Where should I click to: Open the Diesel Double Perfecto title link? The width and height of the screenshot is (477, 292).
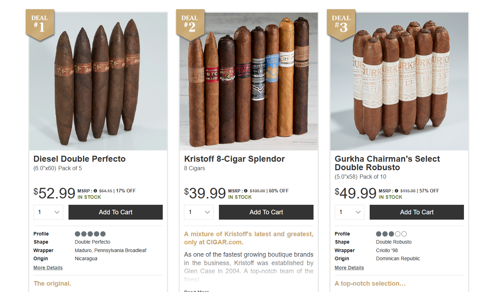(79, 159)
